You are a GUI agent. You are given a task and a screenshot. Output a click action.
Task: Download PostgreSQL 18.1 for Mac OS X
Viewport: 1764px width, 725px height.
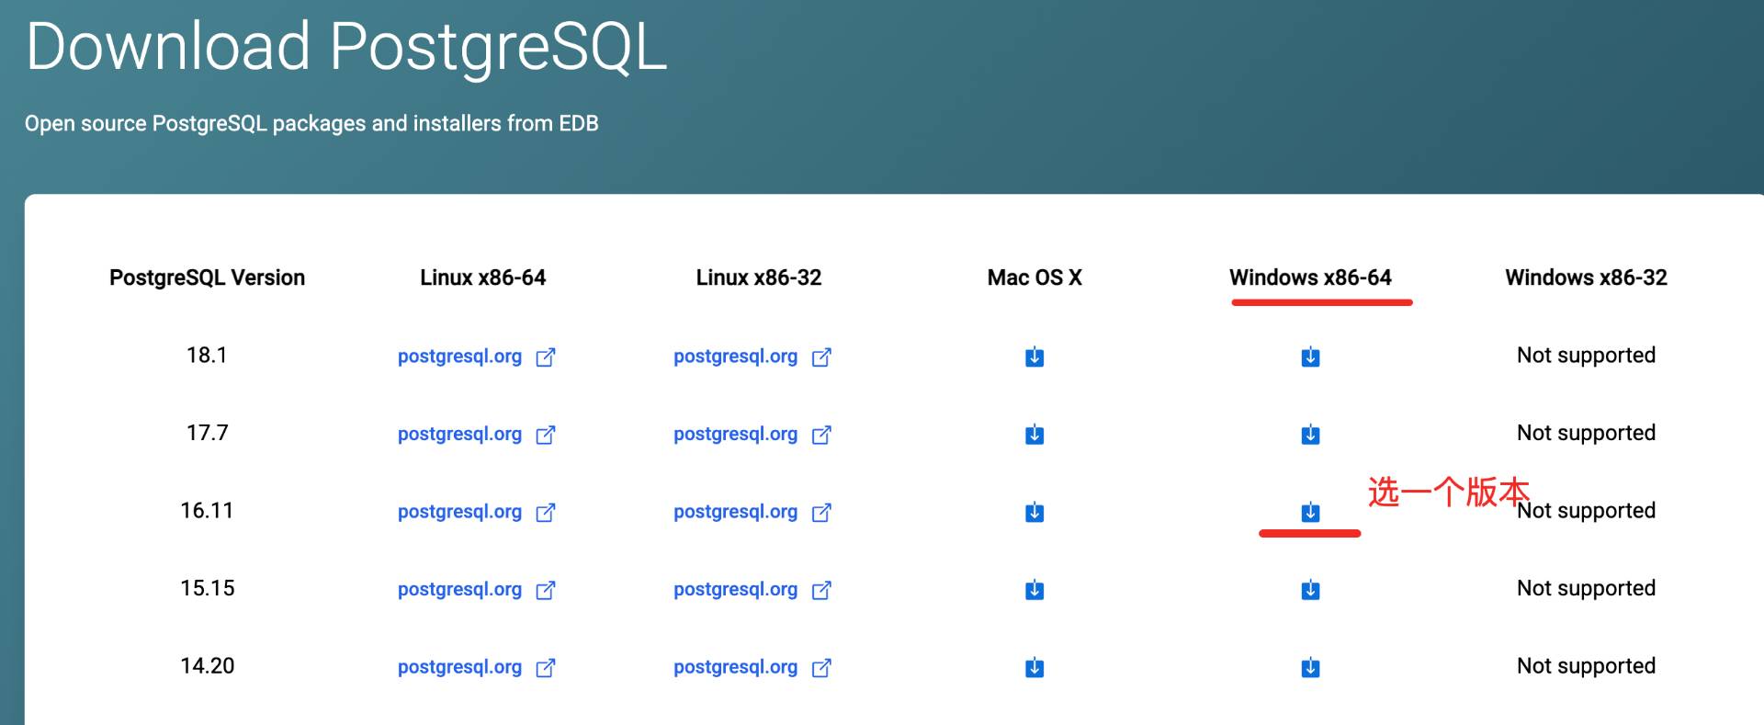1035,357
